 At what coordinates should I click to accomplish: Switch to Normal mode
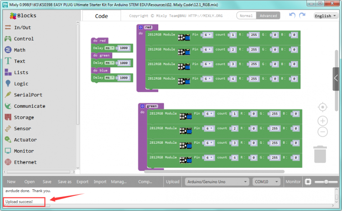click(246, 15)
